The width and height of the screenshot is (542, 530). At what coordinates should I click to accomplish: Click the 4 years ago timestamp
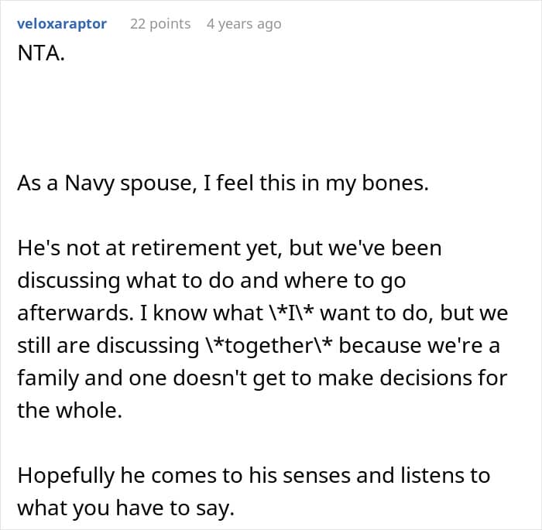[x=244, y=24]
